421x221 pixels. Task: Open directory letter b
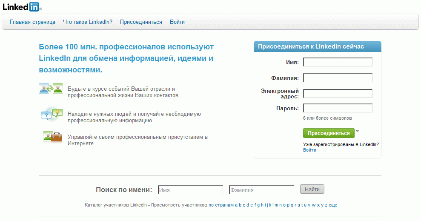[x=240, y=205]
